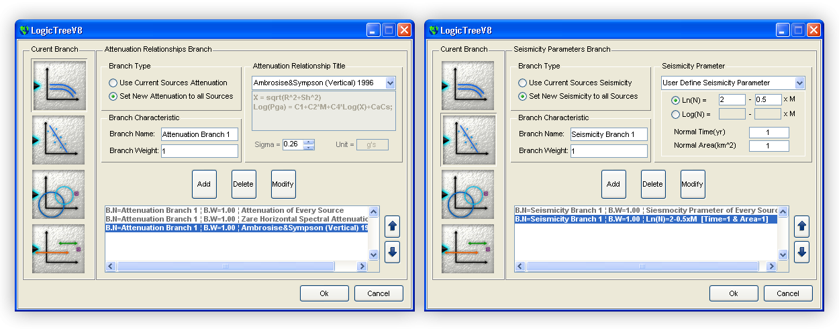This screenshot has width=839, height=331.
Task: Click Modify button in Seismicity window
Action: [692, 184]
